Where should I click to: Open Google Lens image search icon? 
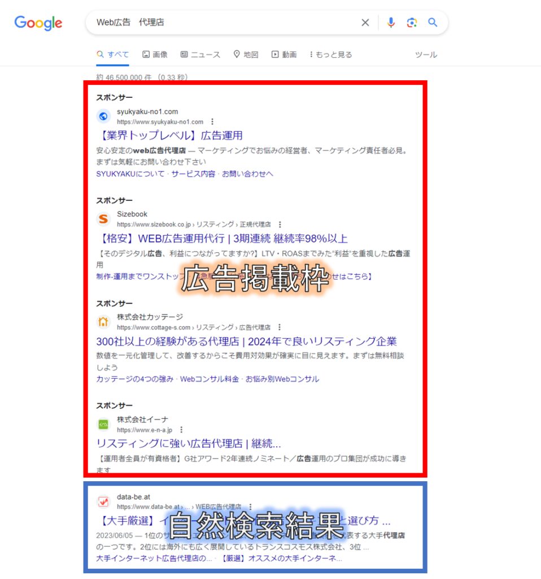(x=412, y=23)
